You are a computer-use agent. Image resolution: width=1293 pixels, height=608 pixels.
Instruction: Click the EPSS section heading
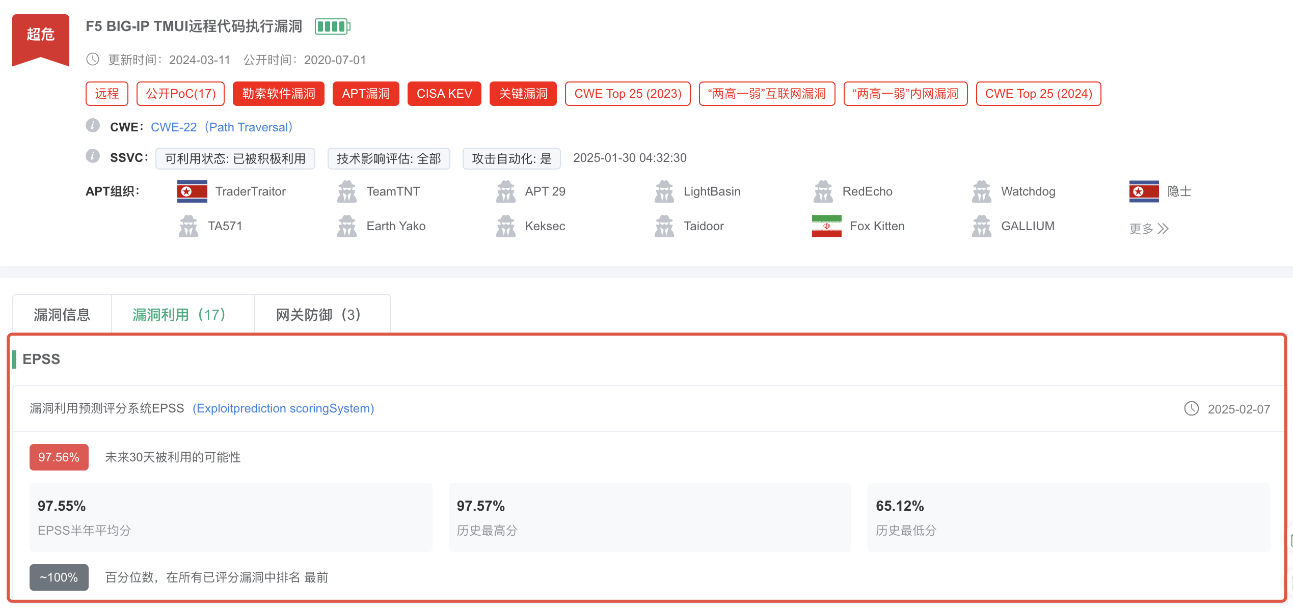point(41,359)
